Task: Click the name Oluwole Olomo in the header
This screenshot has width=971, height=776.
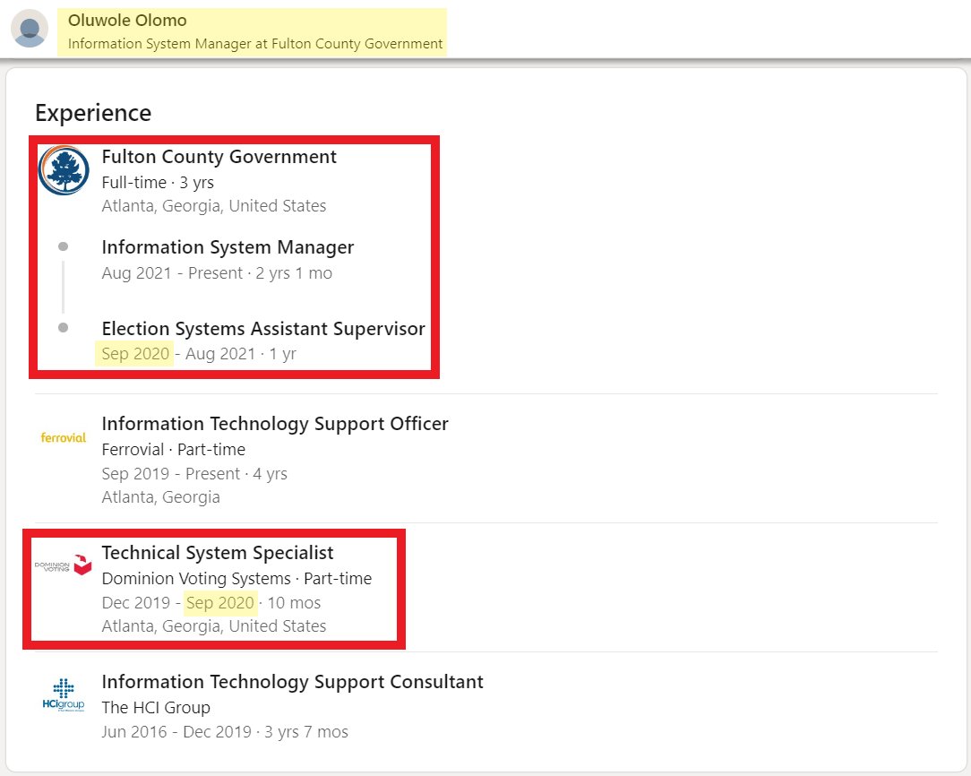Action: [127, 20]
